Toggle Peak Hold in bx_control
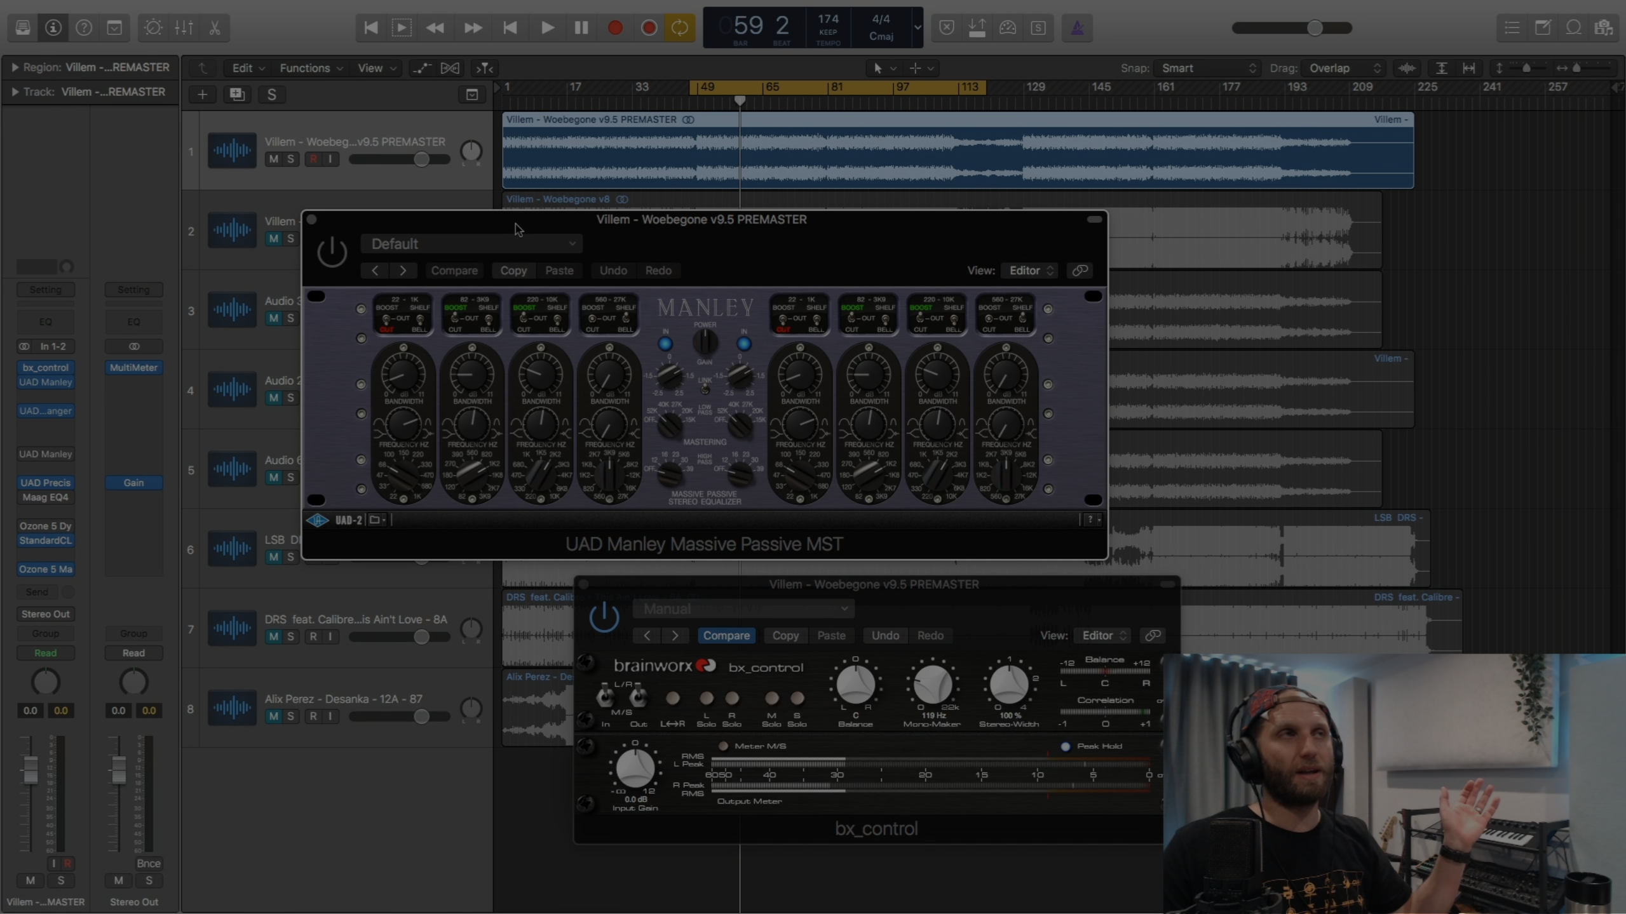1626x914 pixels. pyautogui.click(x=1066, y=746)
